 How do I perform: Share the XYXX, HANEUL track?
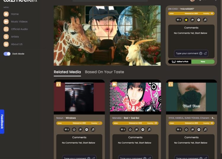pos(193,130)
